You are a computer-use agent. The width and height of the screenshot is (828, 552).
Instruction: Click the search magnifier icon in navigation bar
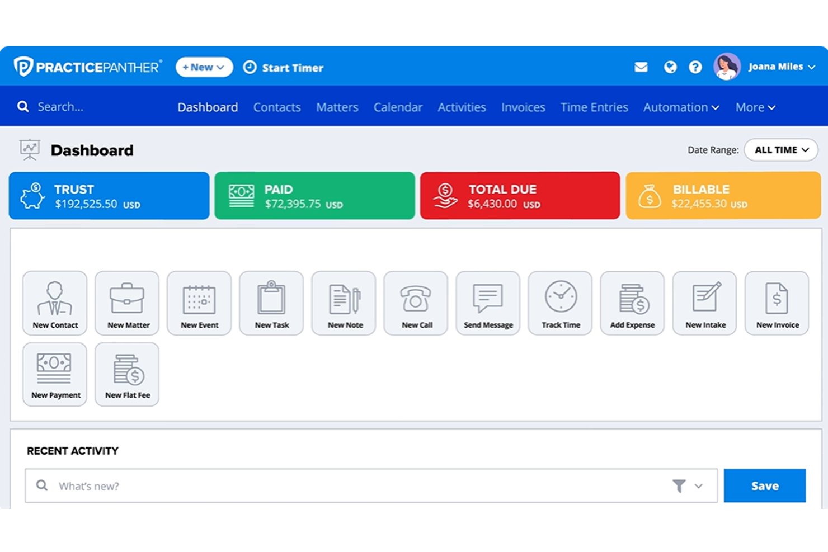(x=23, y=106)
